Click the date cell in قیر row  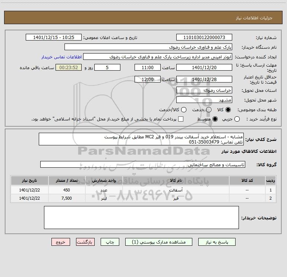[x=29, y=198]
